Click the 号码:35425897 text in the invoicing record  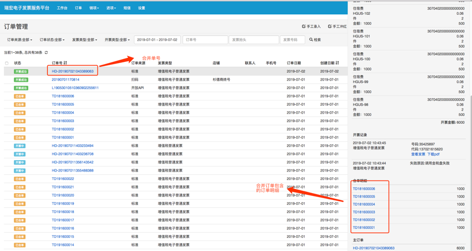(x=423, y=144)
